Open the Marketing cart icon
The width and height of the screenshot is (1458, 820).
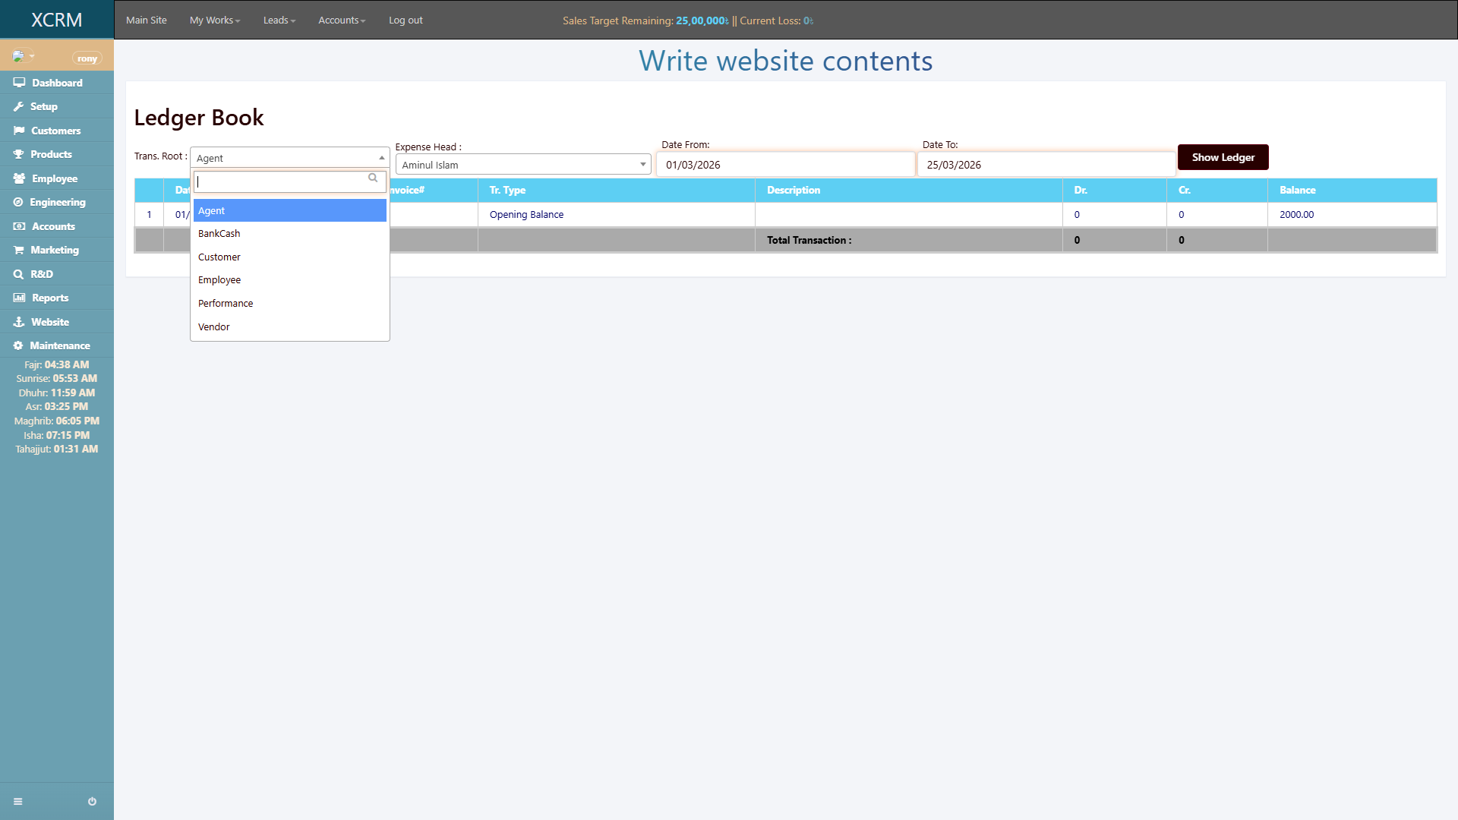[x=19, y=250]
